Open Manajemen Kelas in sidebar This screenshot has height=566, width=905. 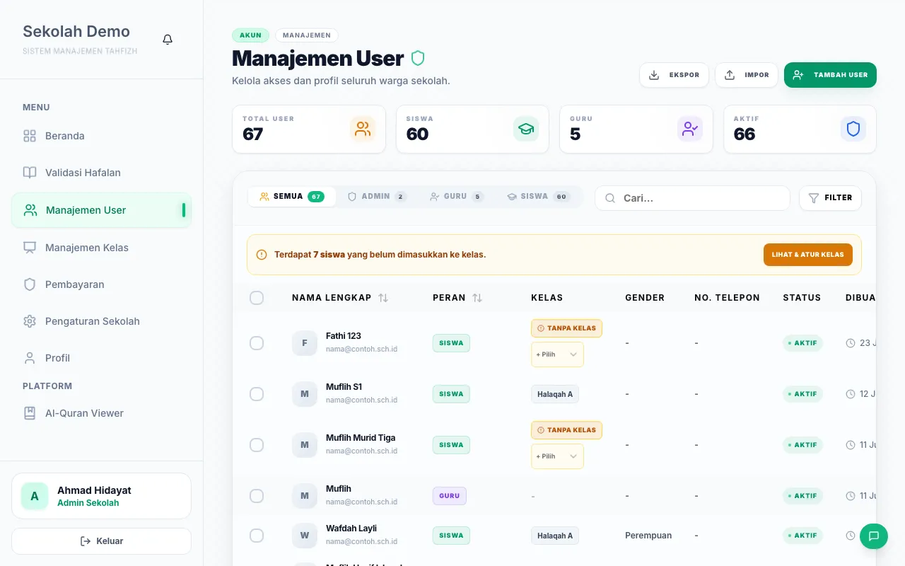[101, 248]
